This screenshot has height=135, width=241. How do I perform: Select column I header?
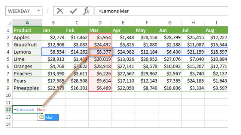[x=216, y=23]
